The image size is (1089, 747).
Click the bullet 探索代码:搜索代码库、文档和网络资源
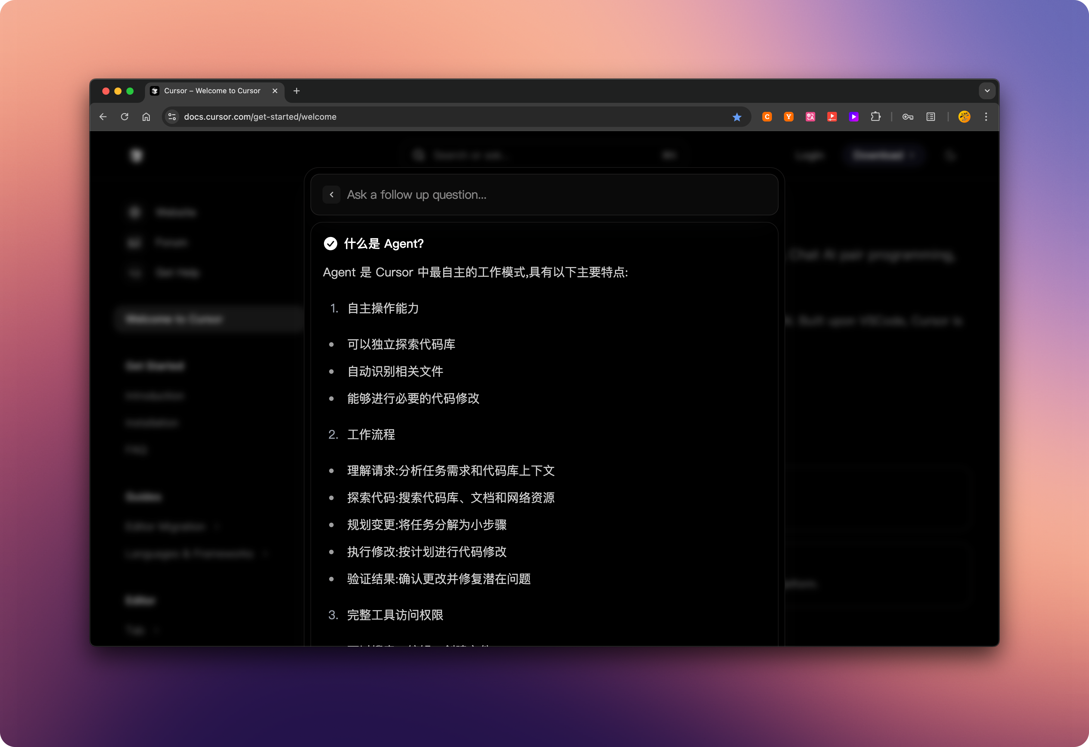pyautogui.click(x=451, y=498)
